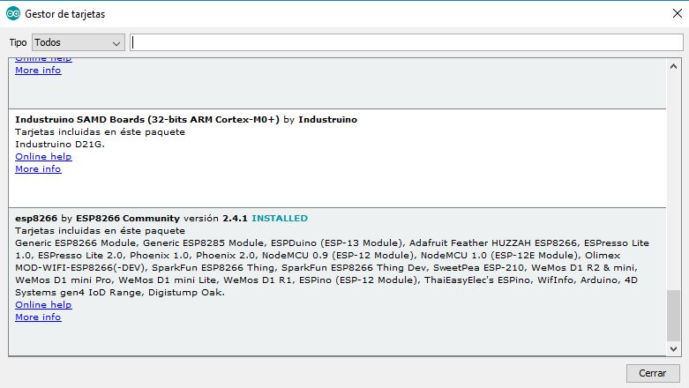689x388 pixels.
Task: Open the topmost More info link above Industruino
Action: point(38,70)
